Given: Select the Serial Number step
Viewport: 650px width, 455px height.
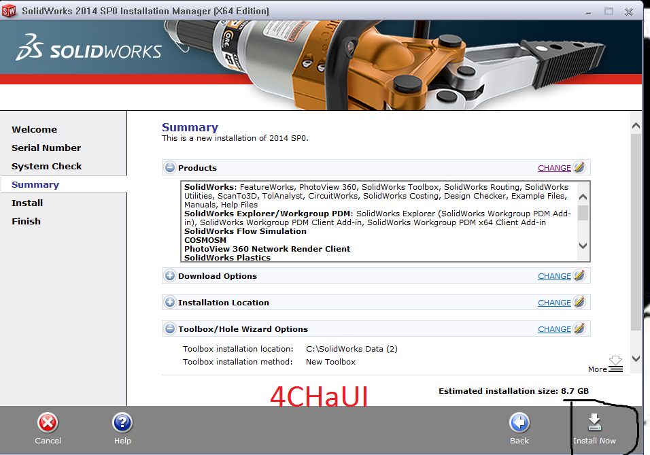Looking at the screenshot, I should 46,148.
